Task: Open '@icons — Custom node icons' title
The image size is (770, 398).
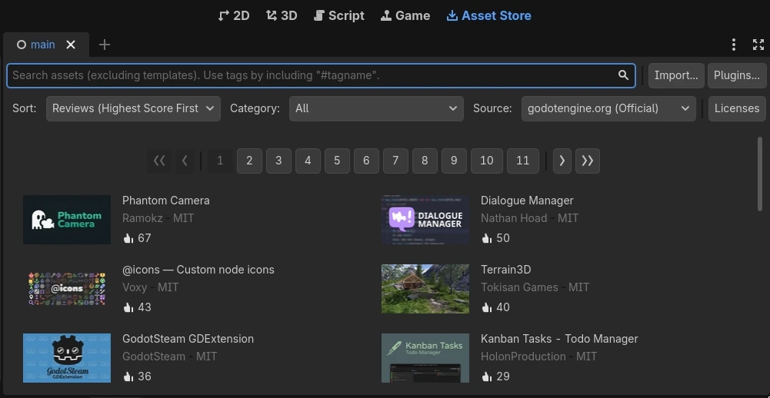Action: (198, 270)
